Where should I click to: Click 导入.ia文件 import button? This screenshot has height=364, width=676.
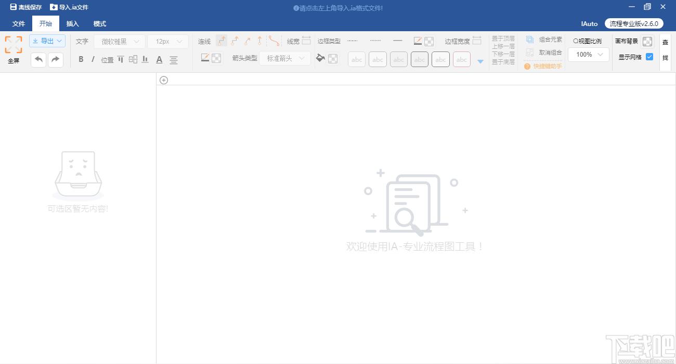[x=69, y=7]
